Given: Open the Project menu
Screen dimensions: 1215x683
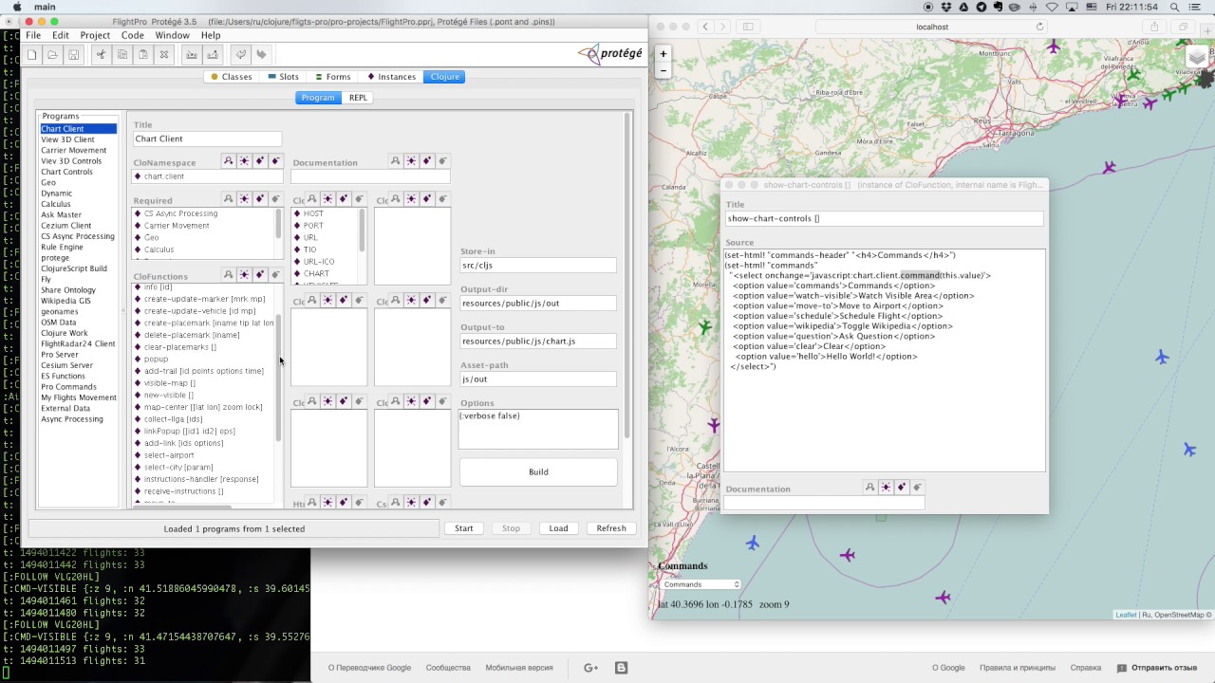Looking at the screenshot, I should point(95,35).
